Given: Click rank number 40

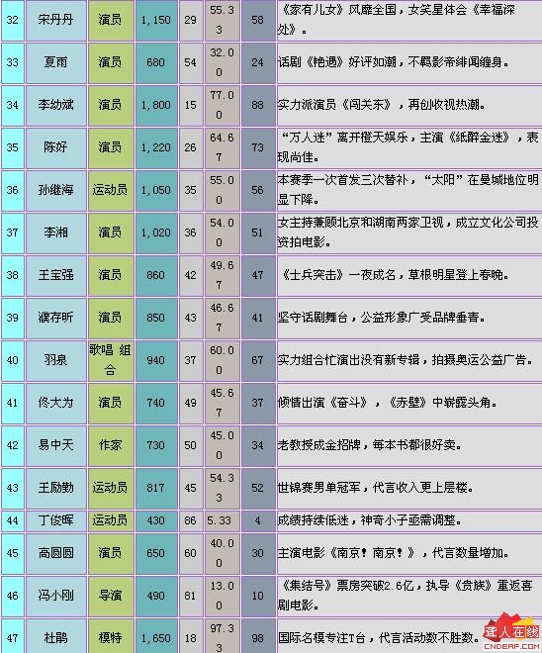Looking at the screenshot, I should 13,360.
